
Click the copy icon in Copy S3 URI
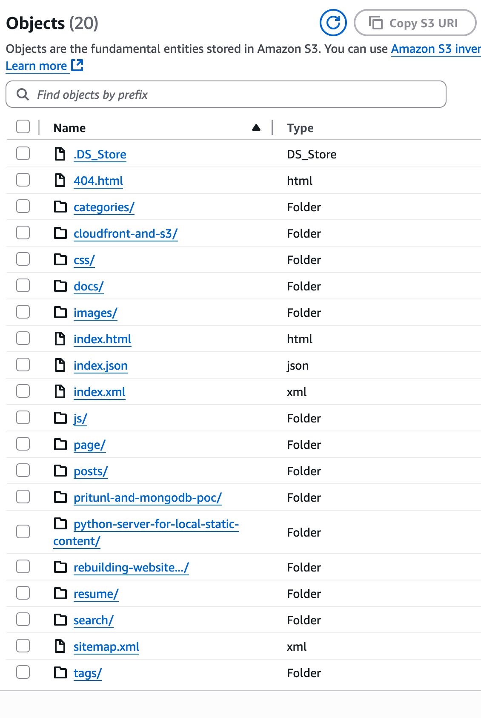click(x=375, y=23)
